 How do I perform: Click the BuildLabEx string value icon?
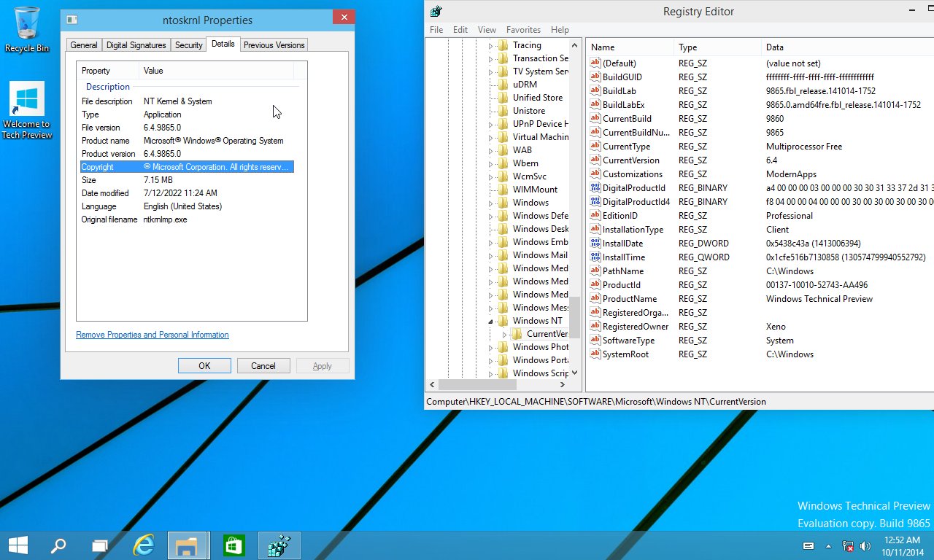[x=595, y=105]
